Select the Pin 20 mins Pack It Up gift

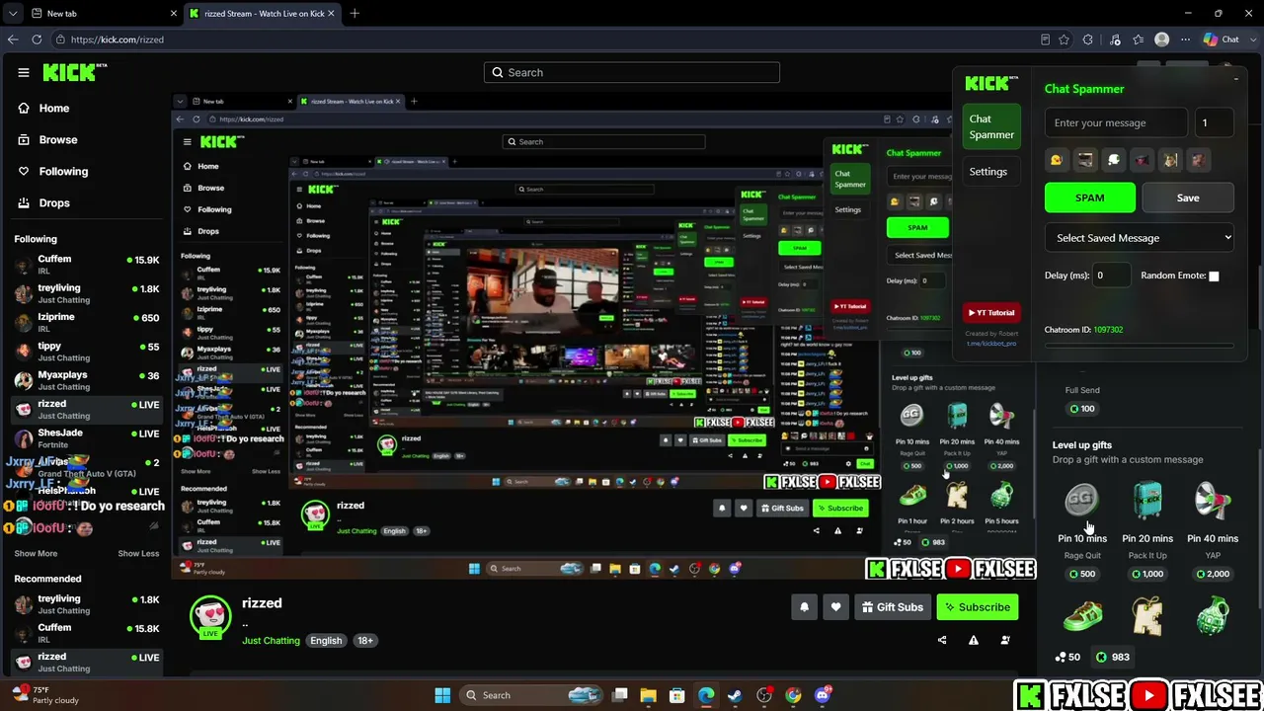1147,528
